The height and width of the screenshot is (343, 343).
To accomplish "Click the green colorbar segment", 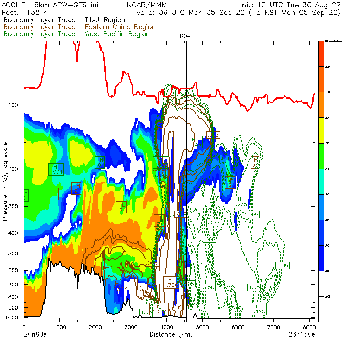I will (321, 156).
